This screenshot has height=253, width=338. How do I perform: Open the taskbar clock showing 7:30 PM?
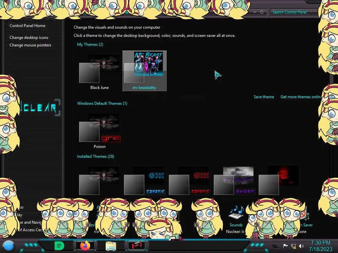(321, 246)
